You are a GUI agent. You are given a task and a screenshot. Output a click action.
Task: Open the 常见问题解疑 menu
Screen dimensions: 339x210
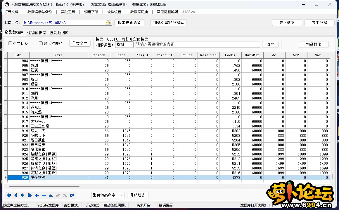pyautogui.click(x=167, y=12)
